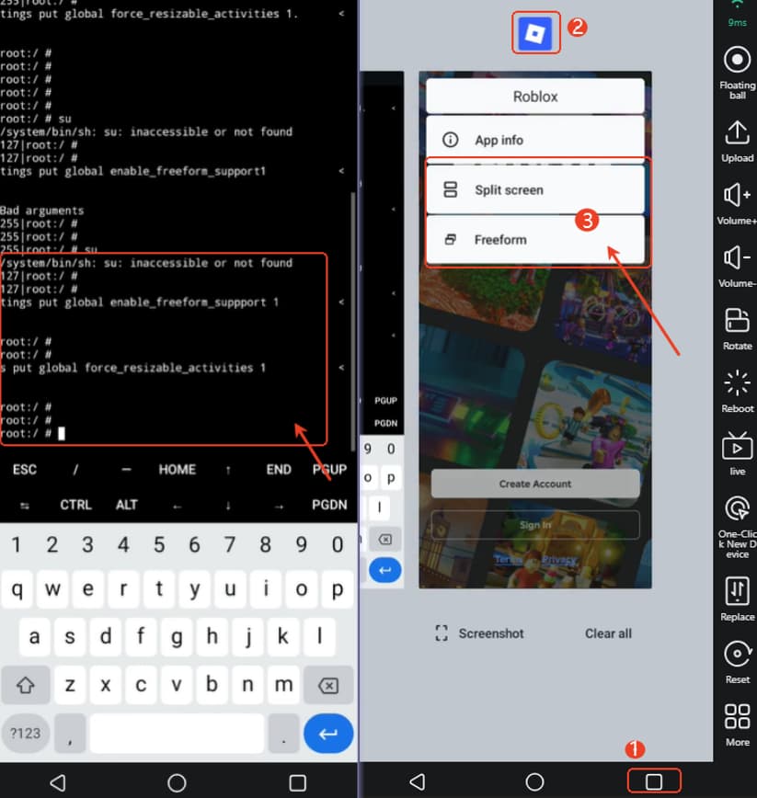
Task: Choose Freeform mode for Roblox
Action: pos(536,239)
